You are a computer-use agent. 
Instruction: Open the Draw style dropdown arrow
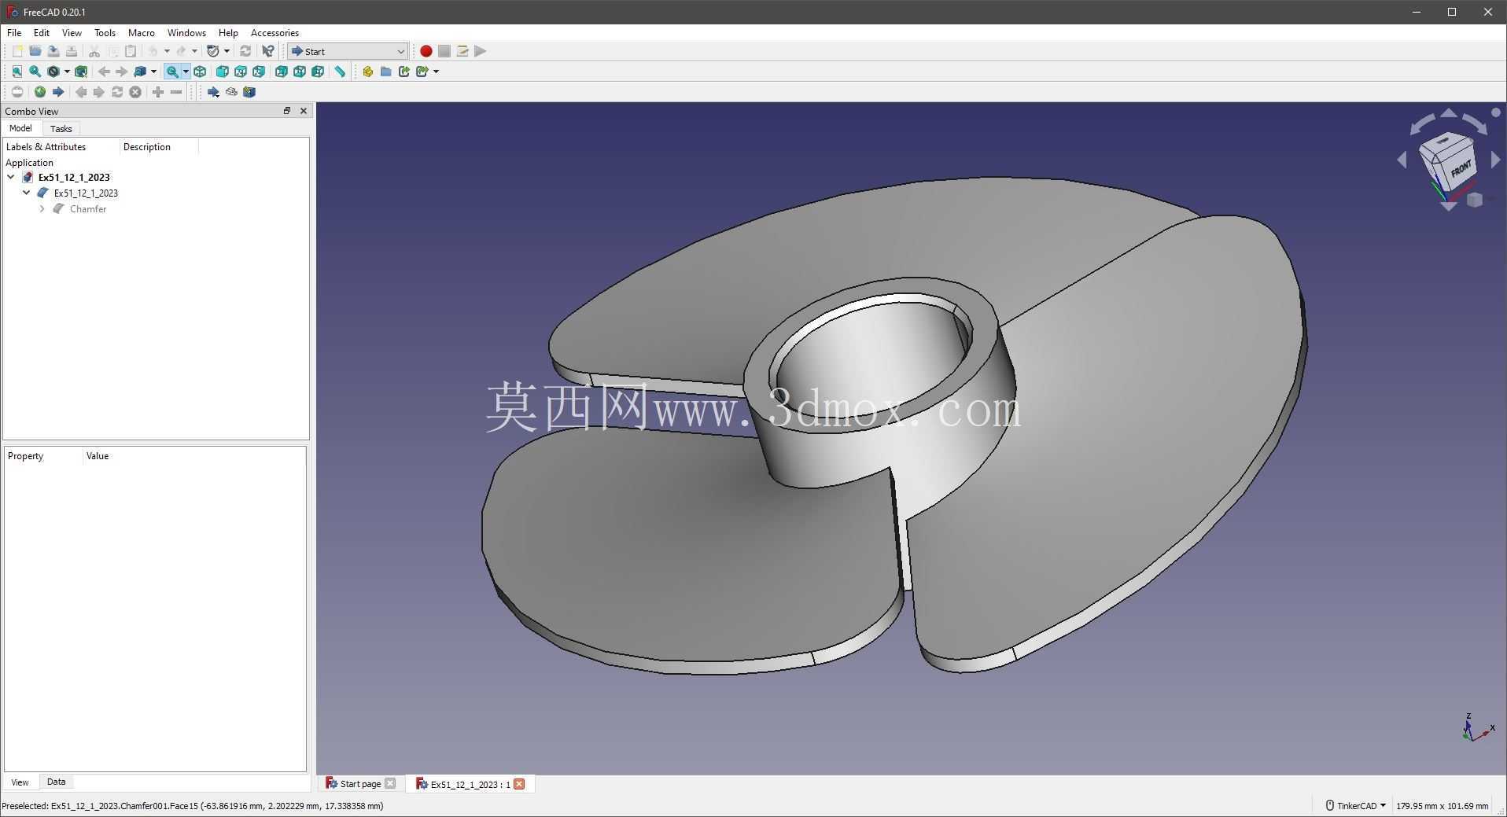[67, 72]
